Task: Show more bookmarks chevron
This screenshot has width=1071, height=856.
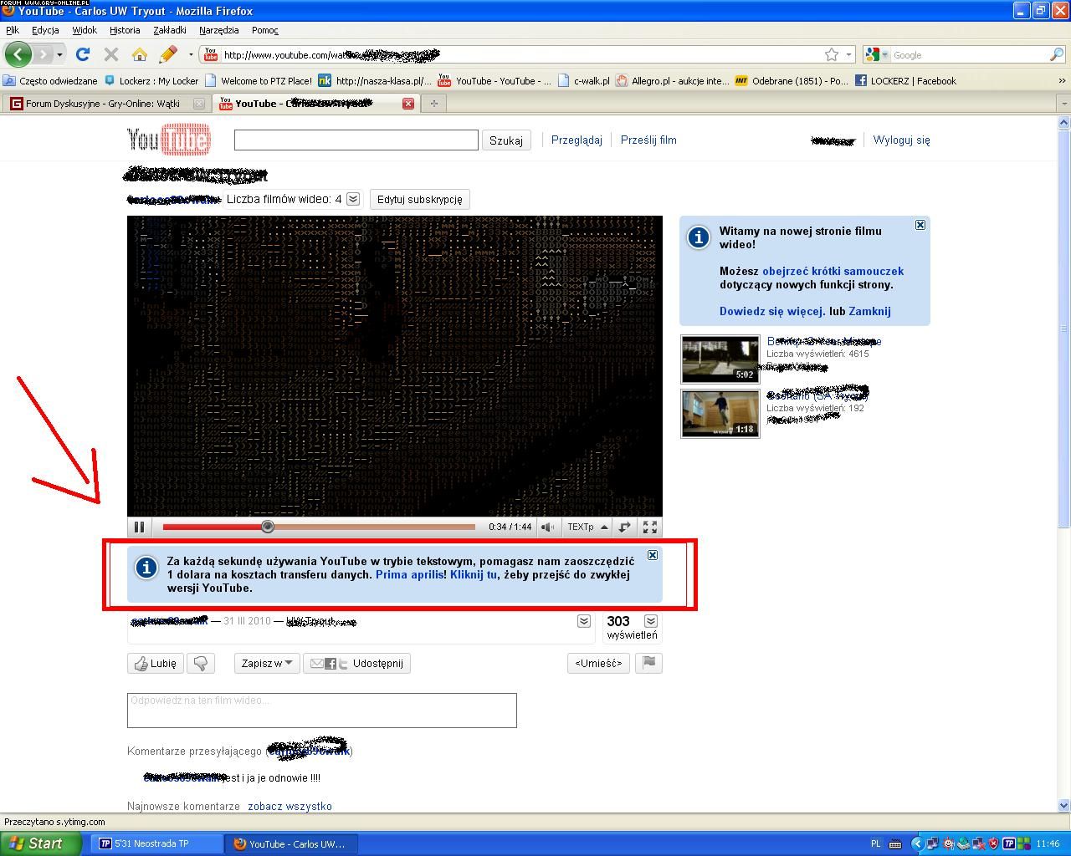Action: pos(1062,81)
